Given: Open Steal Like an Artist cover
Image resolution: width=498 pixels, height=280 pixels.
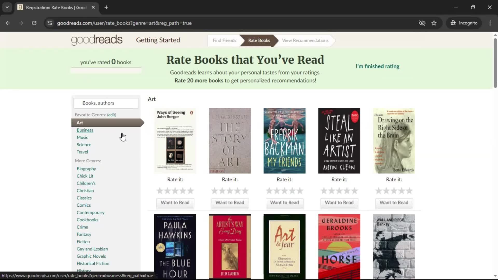Looking at the screenshot, I should 339,141.
